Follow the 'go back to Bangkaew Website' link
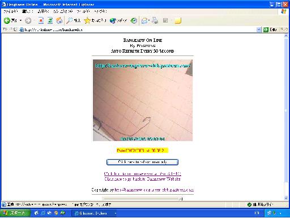Viewport: 290px width, 218px height. coord(142,179)
